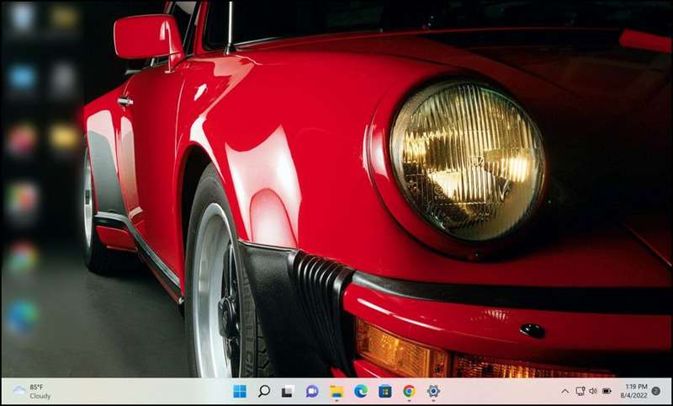Viewport: 673px width, 406px height.
Task: Select the top-left blurred desktop icon
Action: coord(23,17)
